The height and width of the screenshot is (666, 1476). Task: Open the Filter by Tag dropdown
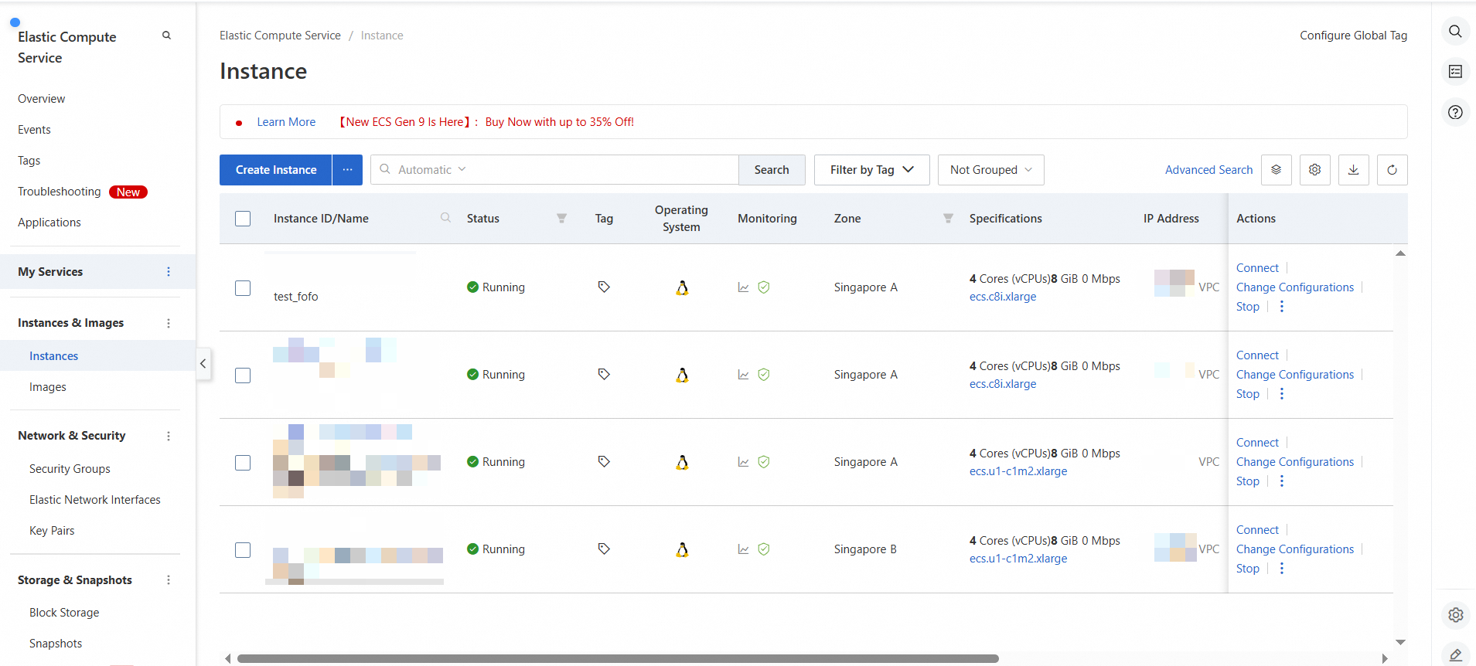click(x=871, y=170)
